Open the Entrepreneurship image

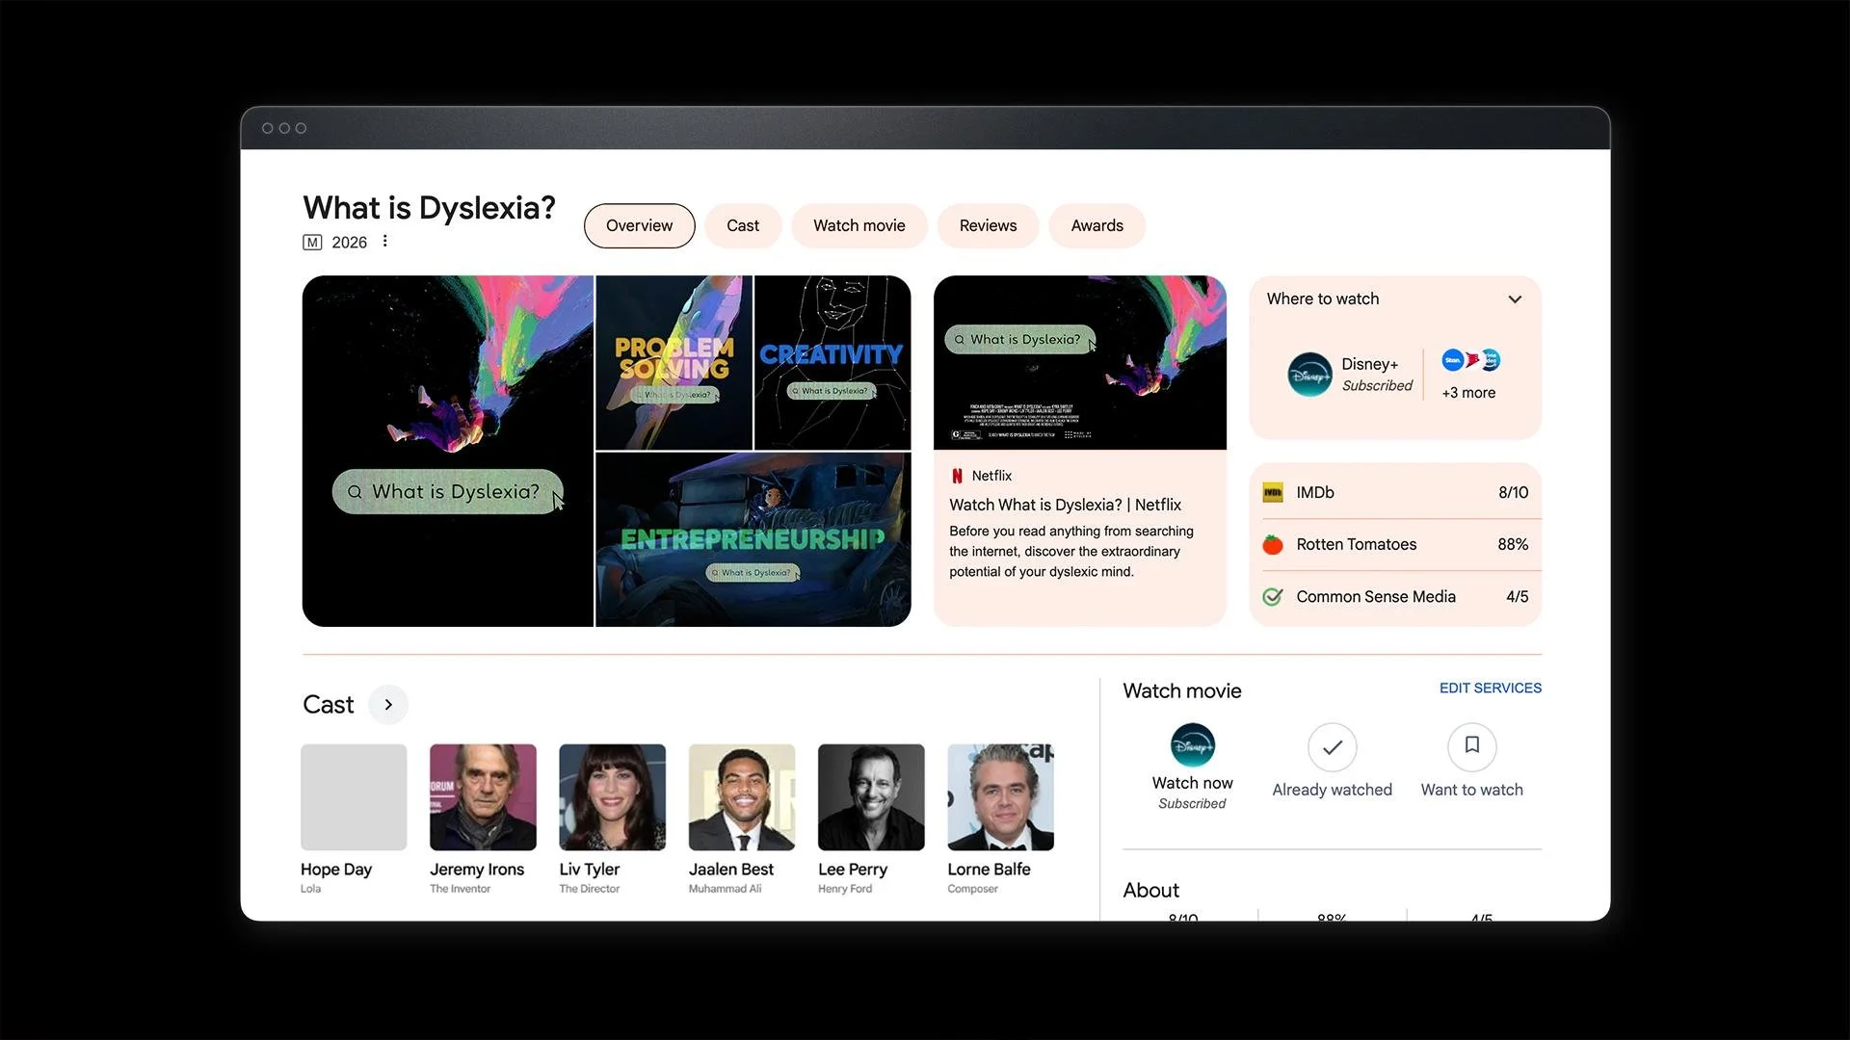(x=753, y=540)
